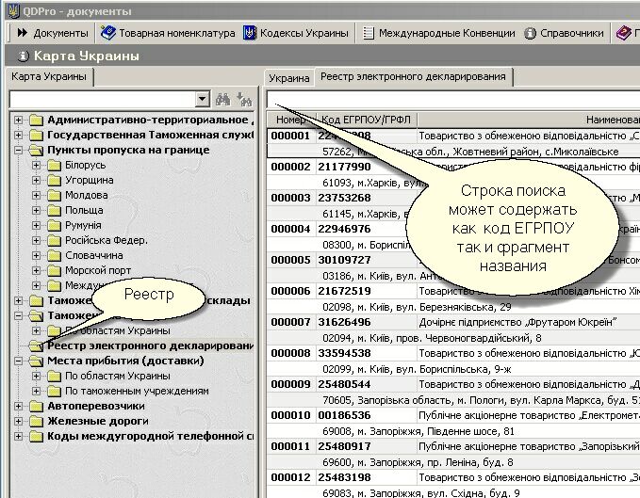Image resolution: width=640 pixels, height=498 pixels.
Task: Click the find-next binoculars icon with arrow
Action: (x=244, y=99)
